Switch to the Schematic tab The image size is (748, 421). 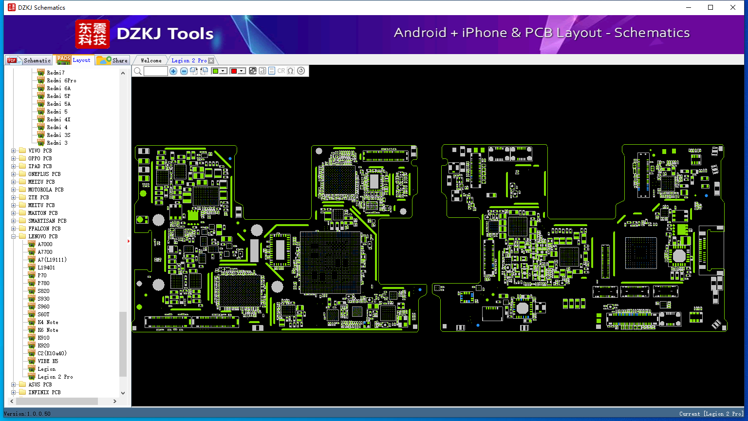click(29, 60)
